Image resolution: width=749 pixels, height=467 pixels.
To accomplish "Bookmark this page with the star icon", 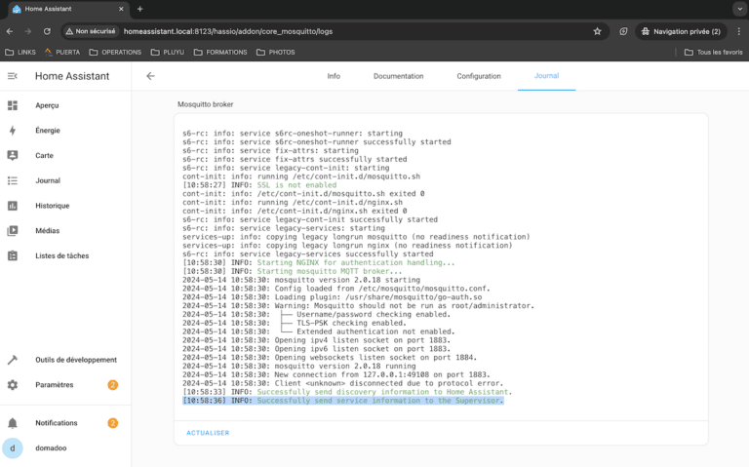I will coord(597,31).
